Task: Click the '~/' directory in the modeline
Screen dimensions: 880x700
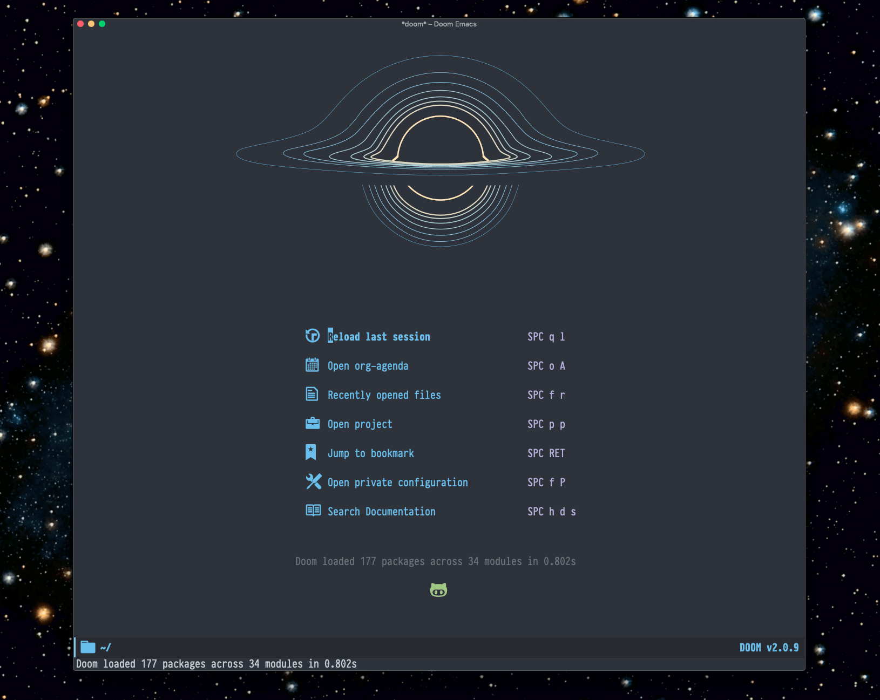Action: click(106, 647)
